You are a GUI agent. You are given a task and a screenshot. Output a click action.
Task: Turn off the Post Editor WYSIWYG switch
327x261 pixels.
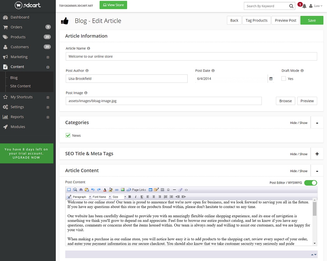310,183
